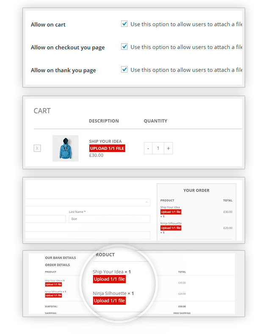Click magnified Upload 1/1 file under Ninja Silhouette
The height and width of the screenshot is (334, 254).
tap(109, 301)
